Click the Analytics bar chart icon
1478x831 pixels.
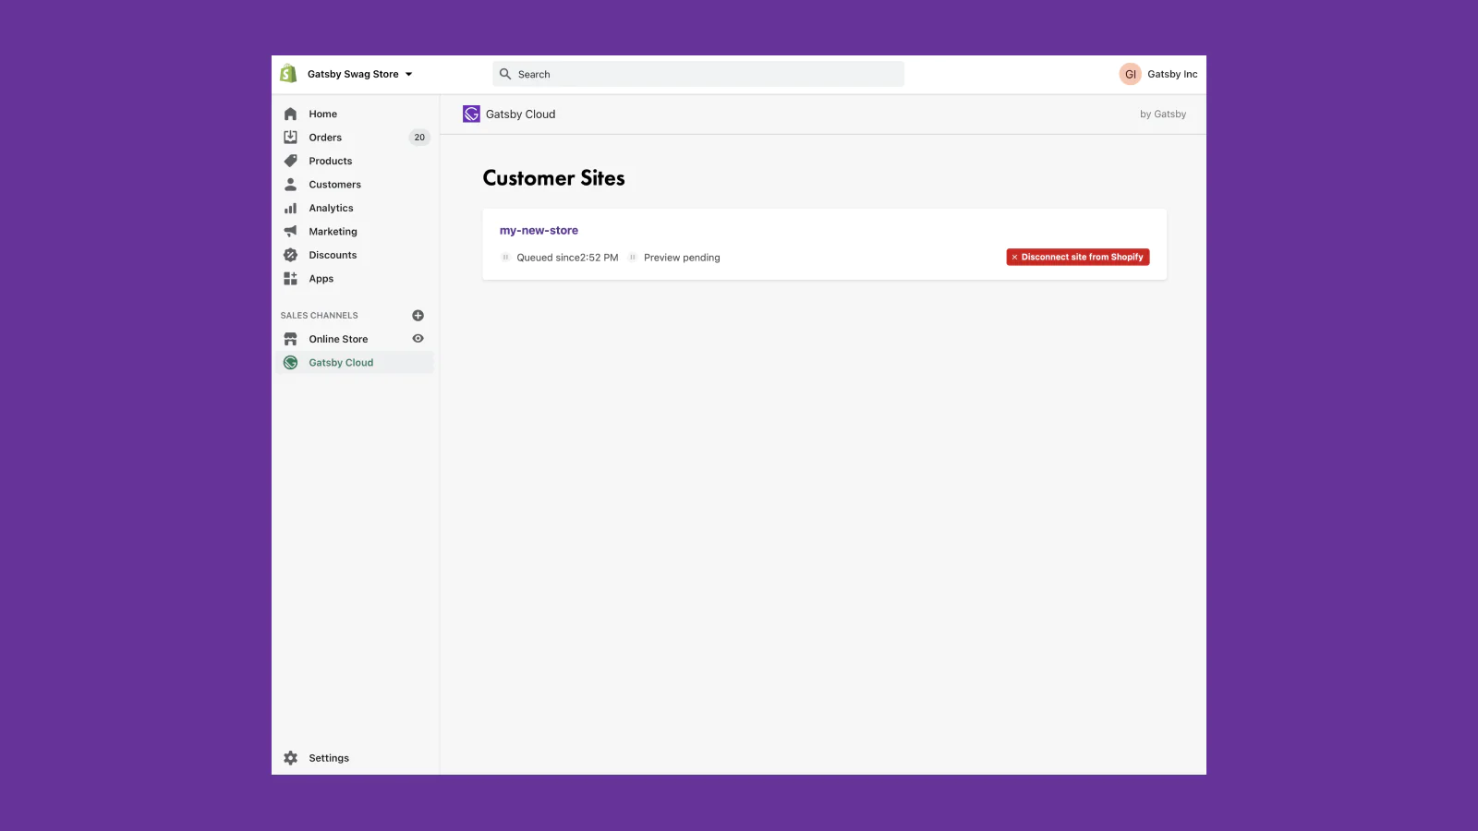pyautogui.click(x=290, y=208)
